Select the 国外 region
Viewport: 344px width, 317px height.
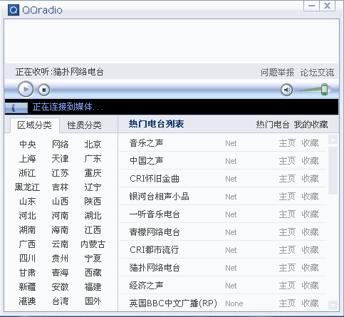[x=93, y=301]
